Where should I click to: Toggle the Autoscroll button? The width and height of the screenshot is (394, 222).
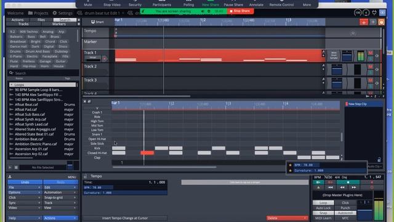[x=345, y=213]
